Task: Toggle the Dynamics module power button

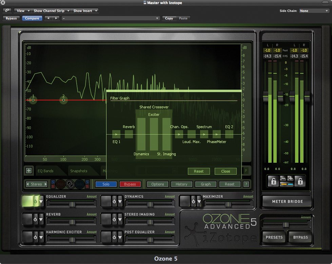Action: point(114,201)
